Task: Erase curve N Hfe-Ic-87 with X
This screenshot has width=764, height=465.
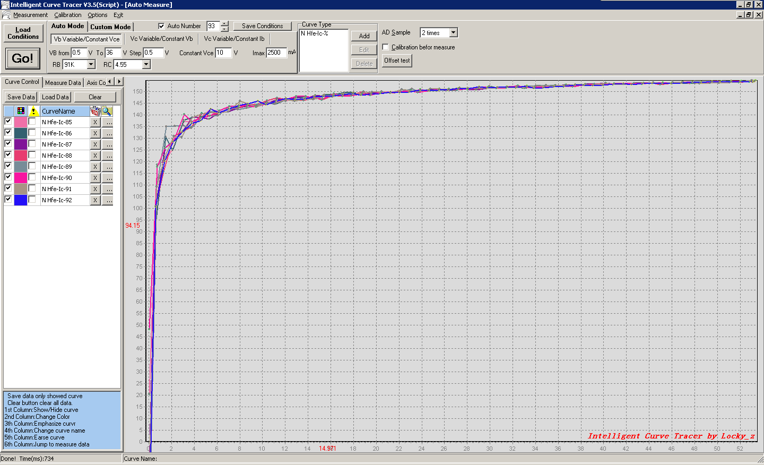Action: (x=95, y=144)
